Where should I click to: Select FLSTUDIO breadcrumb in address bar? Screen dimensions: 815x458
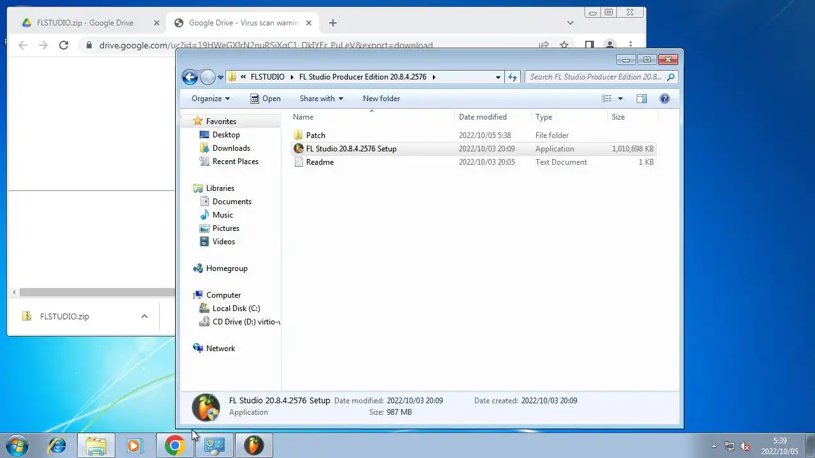click(267, 77)
